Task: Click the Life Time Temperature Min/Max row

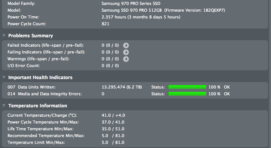Action: 135,129
